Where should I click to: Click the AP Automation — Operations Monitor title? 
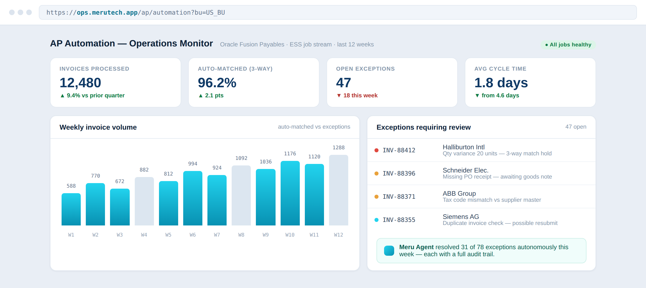pyautogui.click(x=131, y=44)
